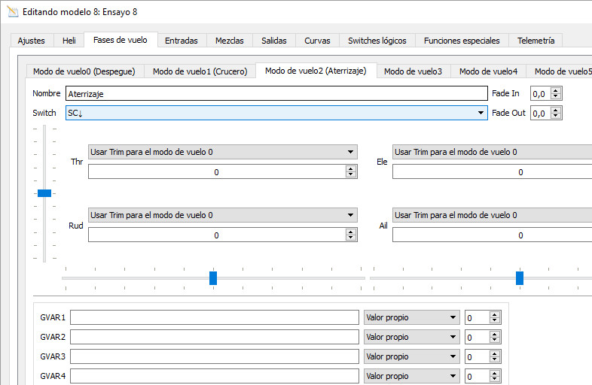592x385 pixels.
Task: Open the Funciones especiales tab
Action: (461, 41)
